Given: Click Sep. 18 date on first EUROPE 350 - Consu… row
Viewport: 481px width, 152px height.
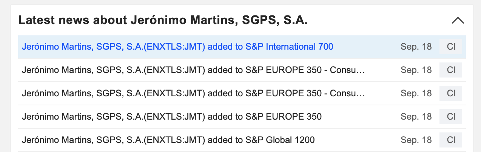Looking at the screenshot, I should point(416,70).
